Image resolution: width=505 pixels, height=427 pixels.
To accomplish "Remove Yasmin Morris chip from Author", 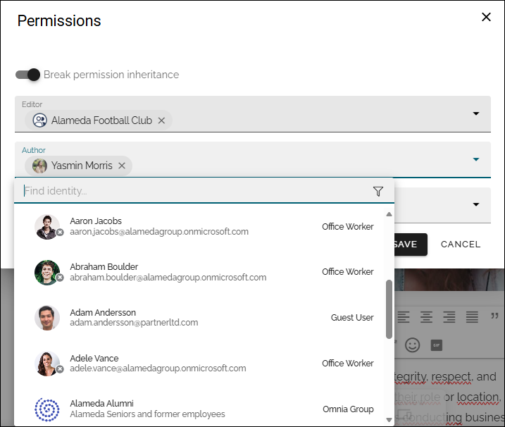I will point(122,166).
